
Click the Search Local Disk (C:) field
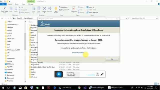coord(144,18)
